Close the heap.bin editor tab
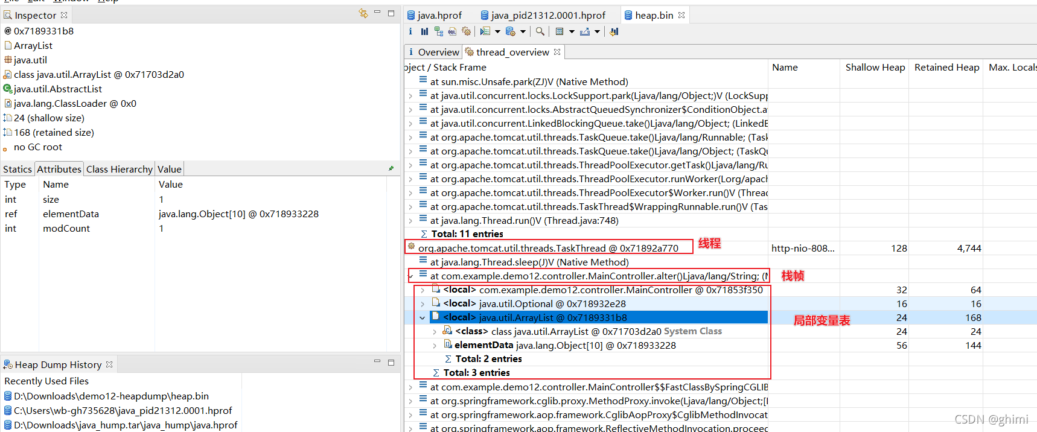1037x432 pixels. [x=681, y=15]
